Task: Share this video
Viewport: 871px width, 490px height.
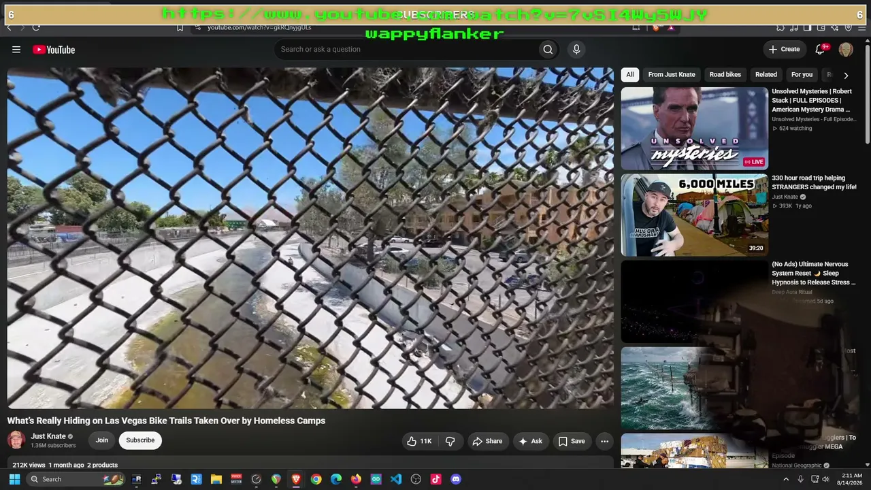Action: pos(487,441)
